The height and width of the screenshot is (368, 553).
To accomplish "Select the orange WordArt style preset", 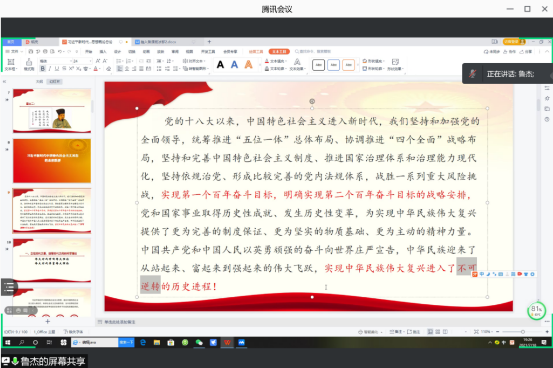I will (x=248, y=65).
